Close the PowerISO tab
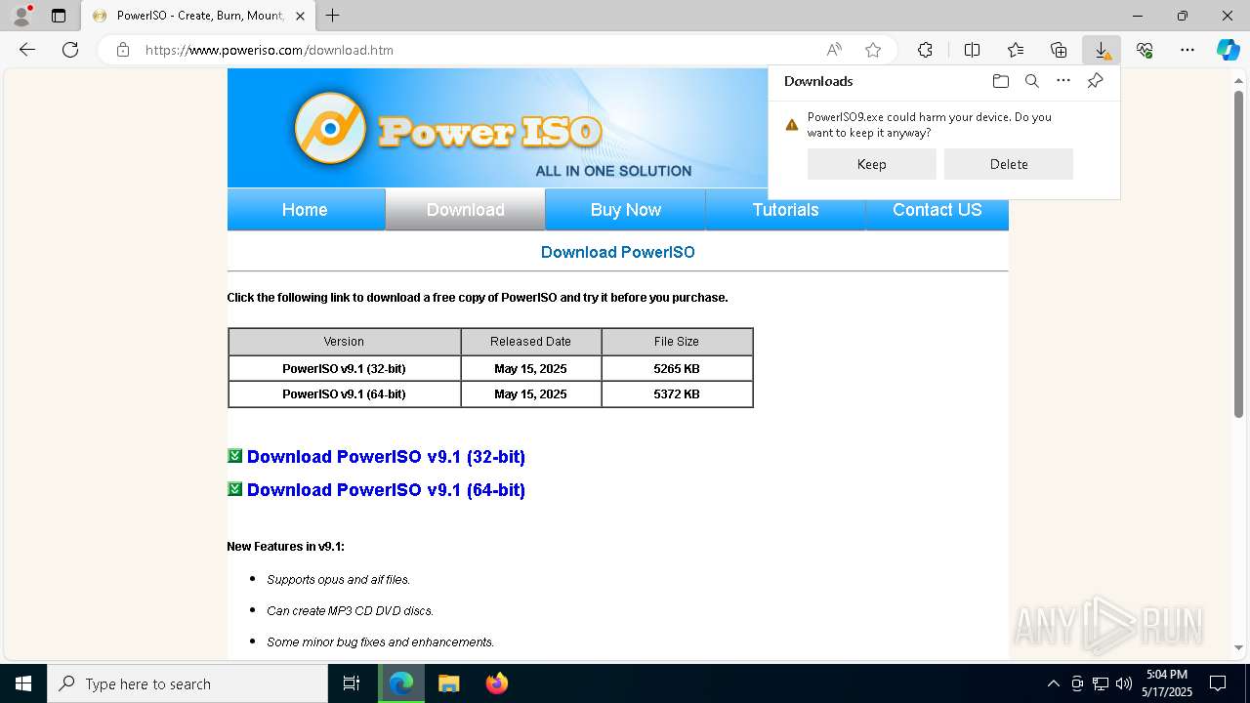Image resolution: width=1250 pixels, height=703 pixels. [x=300, y=16]
